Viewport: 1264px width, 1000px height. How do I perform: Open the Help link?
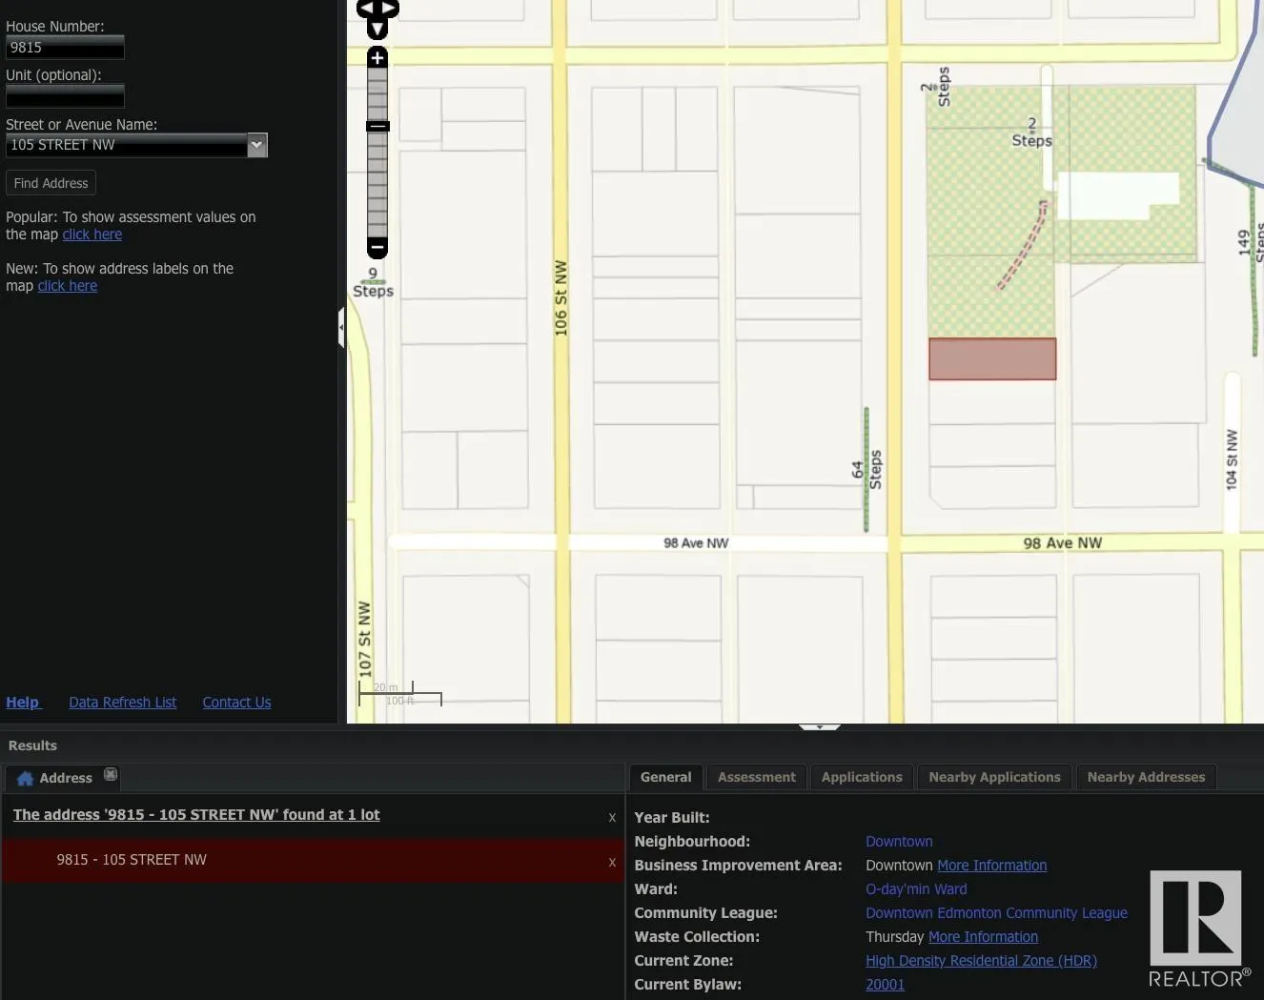pyautogui.click(x=23, y=703)
